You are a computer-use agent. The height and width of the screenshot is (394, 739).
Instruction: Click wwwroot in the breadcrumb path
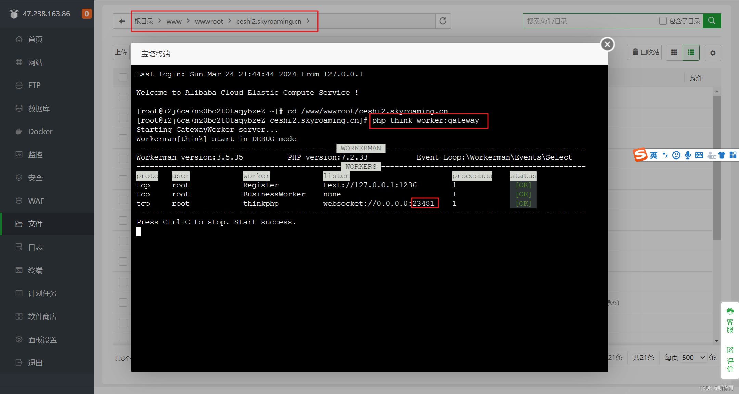[x=209, y=21]
